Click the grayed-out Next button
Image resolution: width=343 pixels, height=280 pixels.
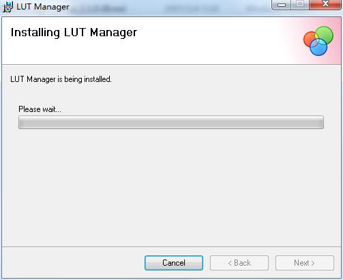coord(305,263)
